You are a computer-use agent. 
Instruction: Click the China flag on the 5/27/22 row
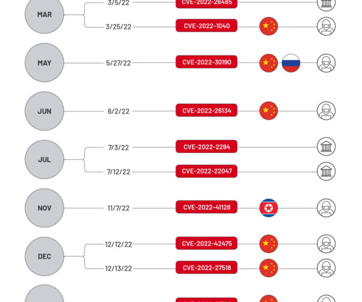click(268, 63)
